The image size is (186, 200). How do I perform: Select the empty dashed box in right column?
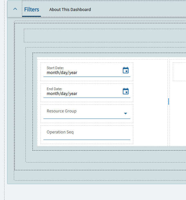pyautogui.click(x=179, y=72)
